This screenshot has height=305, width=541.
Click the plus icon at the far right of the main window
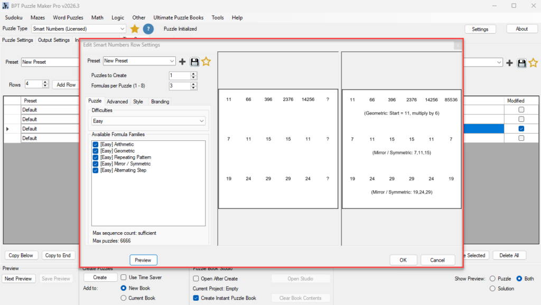click(510, 63)
